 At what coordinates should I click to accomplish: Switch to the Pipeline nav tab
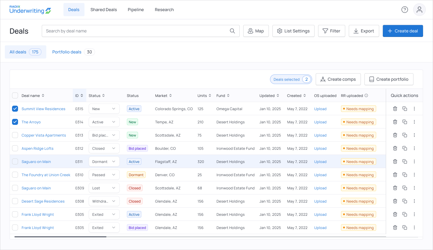[136, 10]
